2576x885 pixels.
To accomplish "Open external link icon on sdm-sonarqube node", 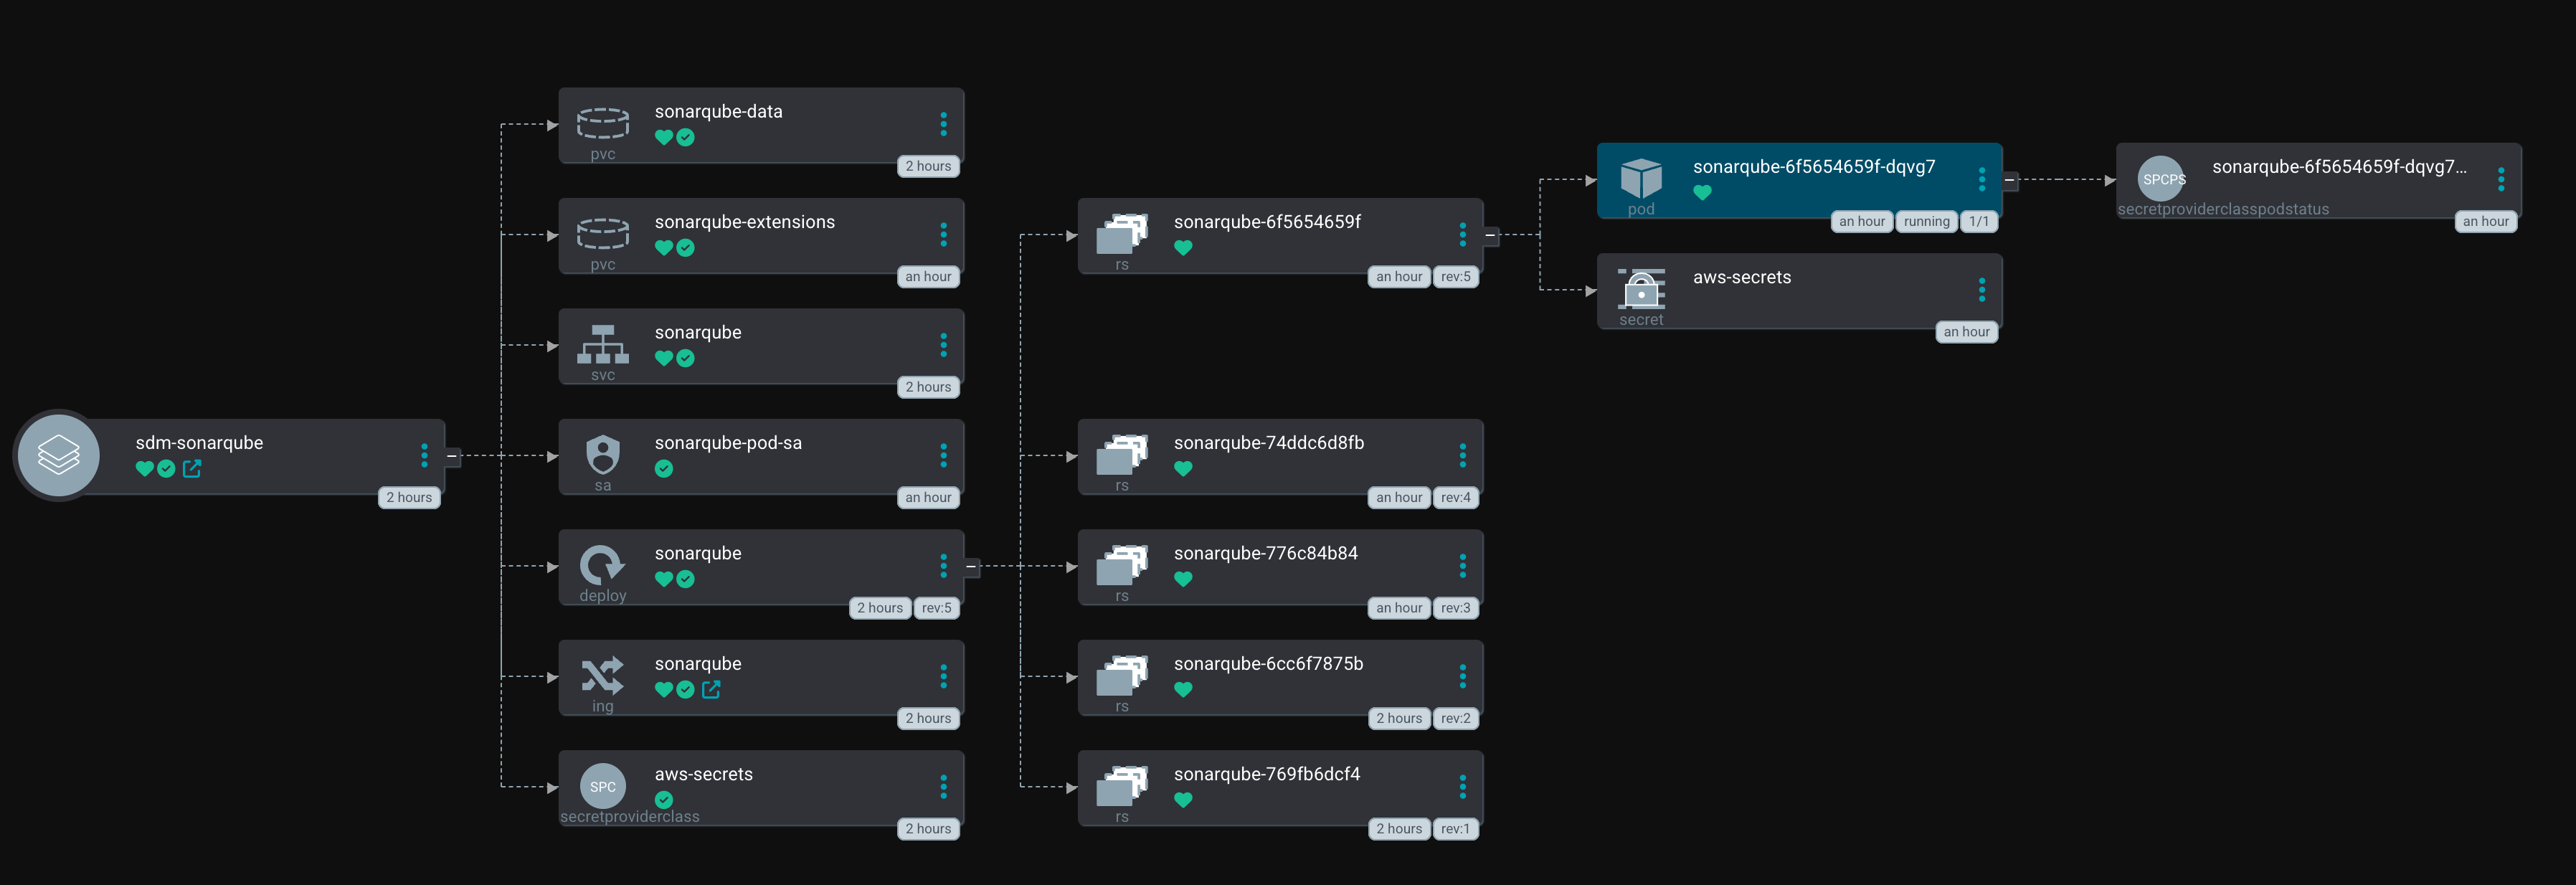I will pos(192,468).
